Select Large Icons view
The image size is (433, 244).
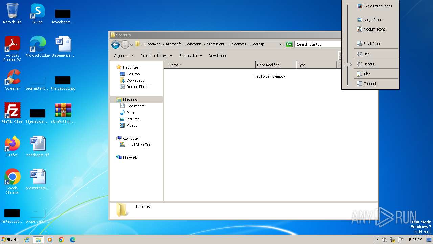(x=370, y=20)
